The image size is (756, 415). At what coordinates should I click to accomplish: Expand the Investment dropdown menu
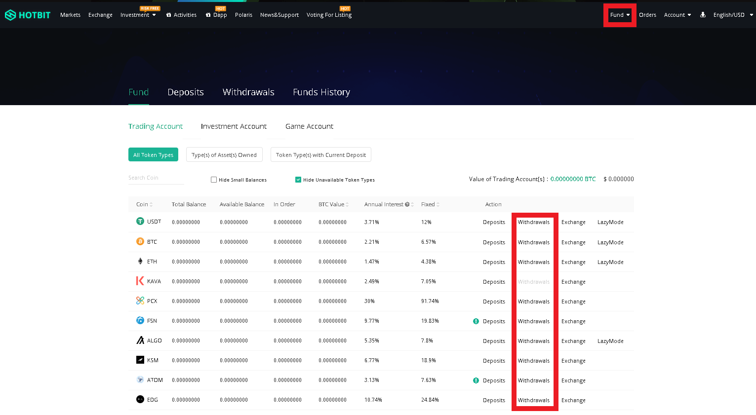pyautogui.click(x=138, y=15)
